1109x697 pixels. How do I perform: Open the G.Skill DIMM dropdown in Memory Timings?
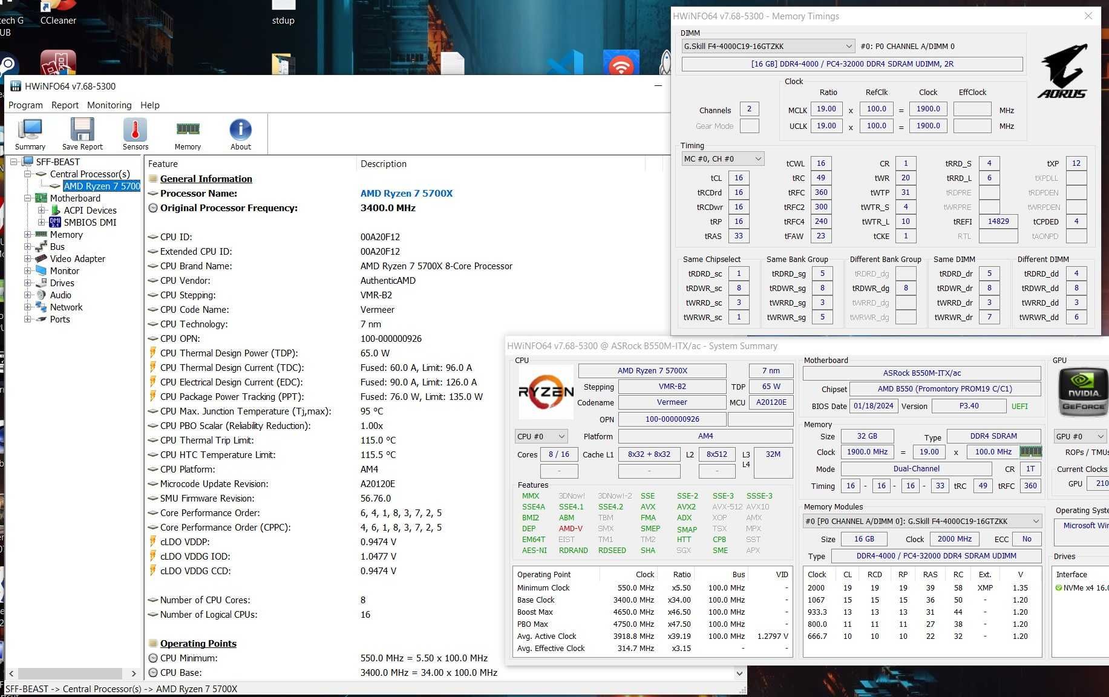[768, 46]
